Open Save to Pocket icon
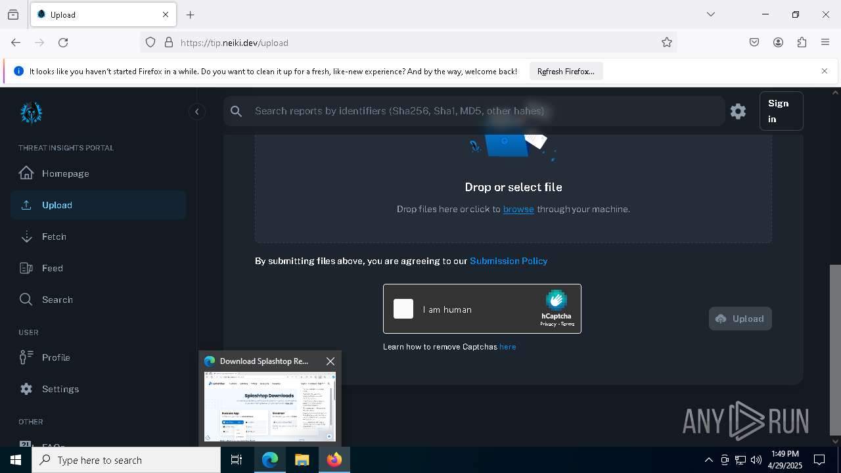841x473 pixels. pos(754,42)
